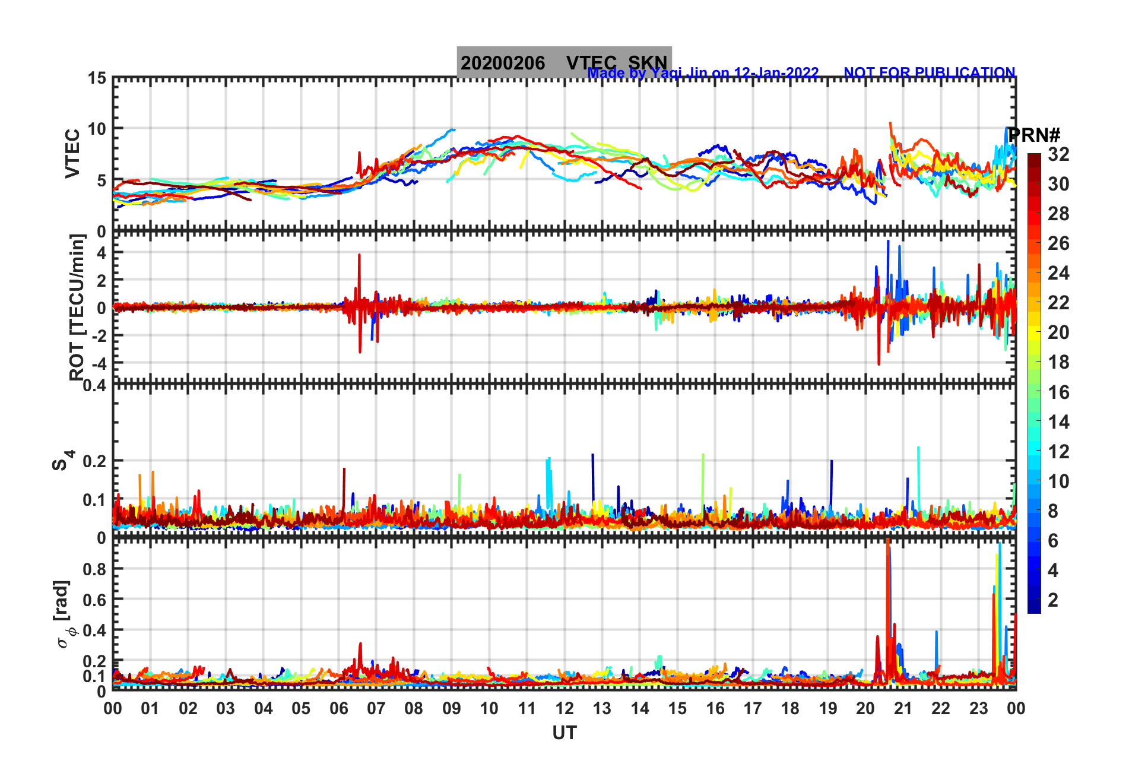Click colorbar tick label "6"
The width and height of the screenshot is (1129, 767).
pos(1053,541)
